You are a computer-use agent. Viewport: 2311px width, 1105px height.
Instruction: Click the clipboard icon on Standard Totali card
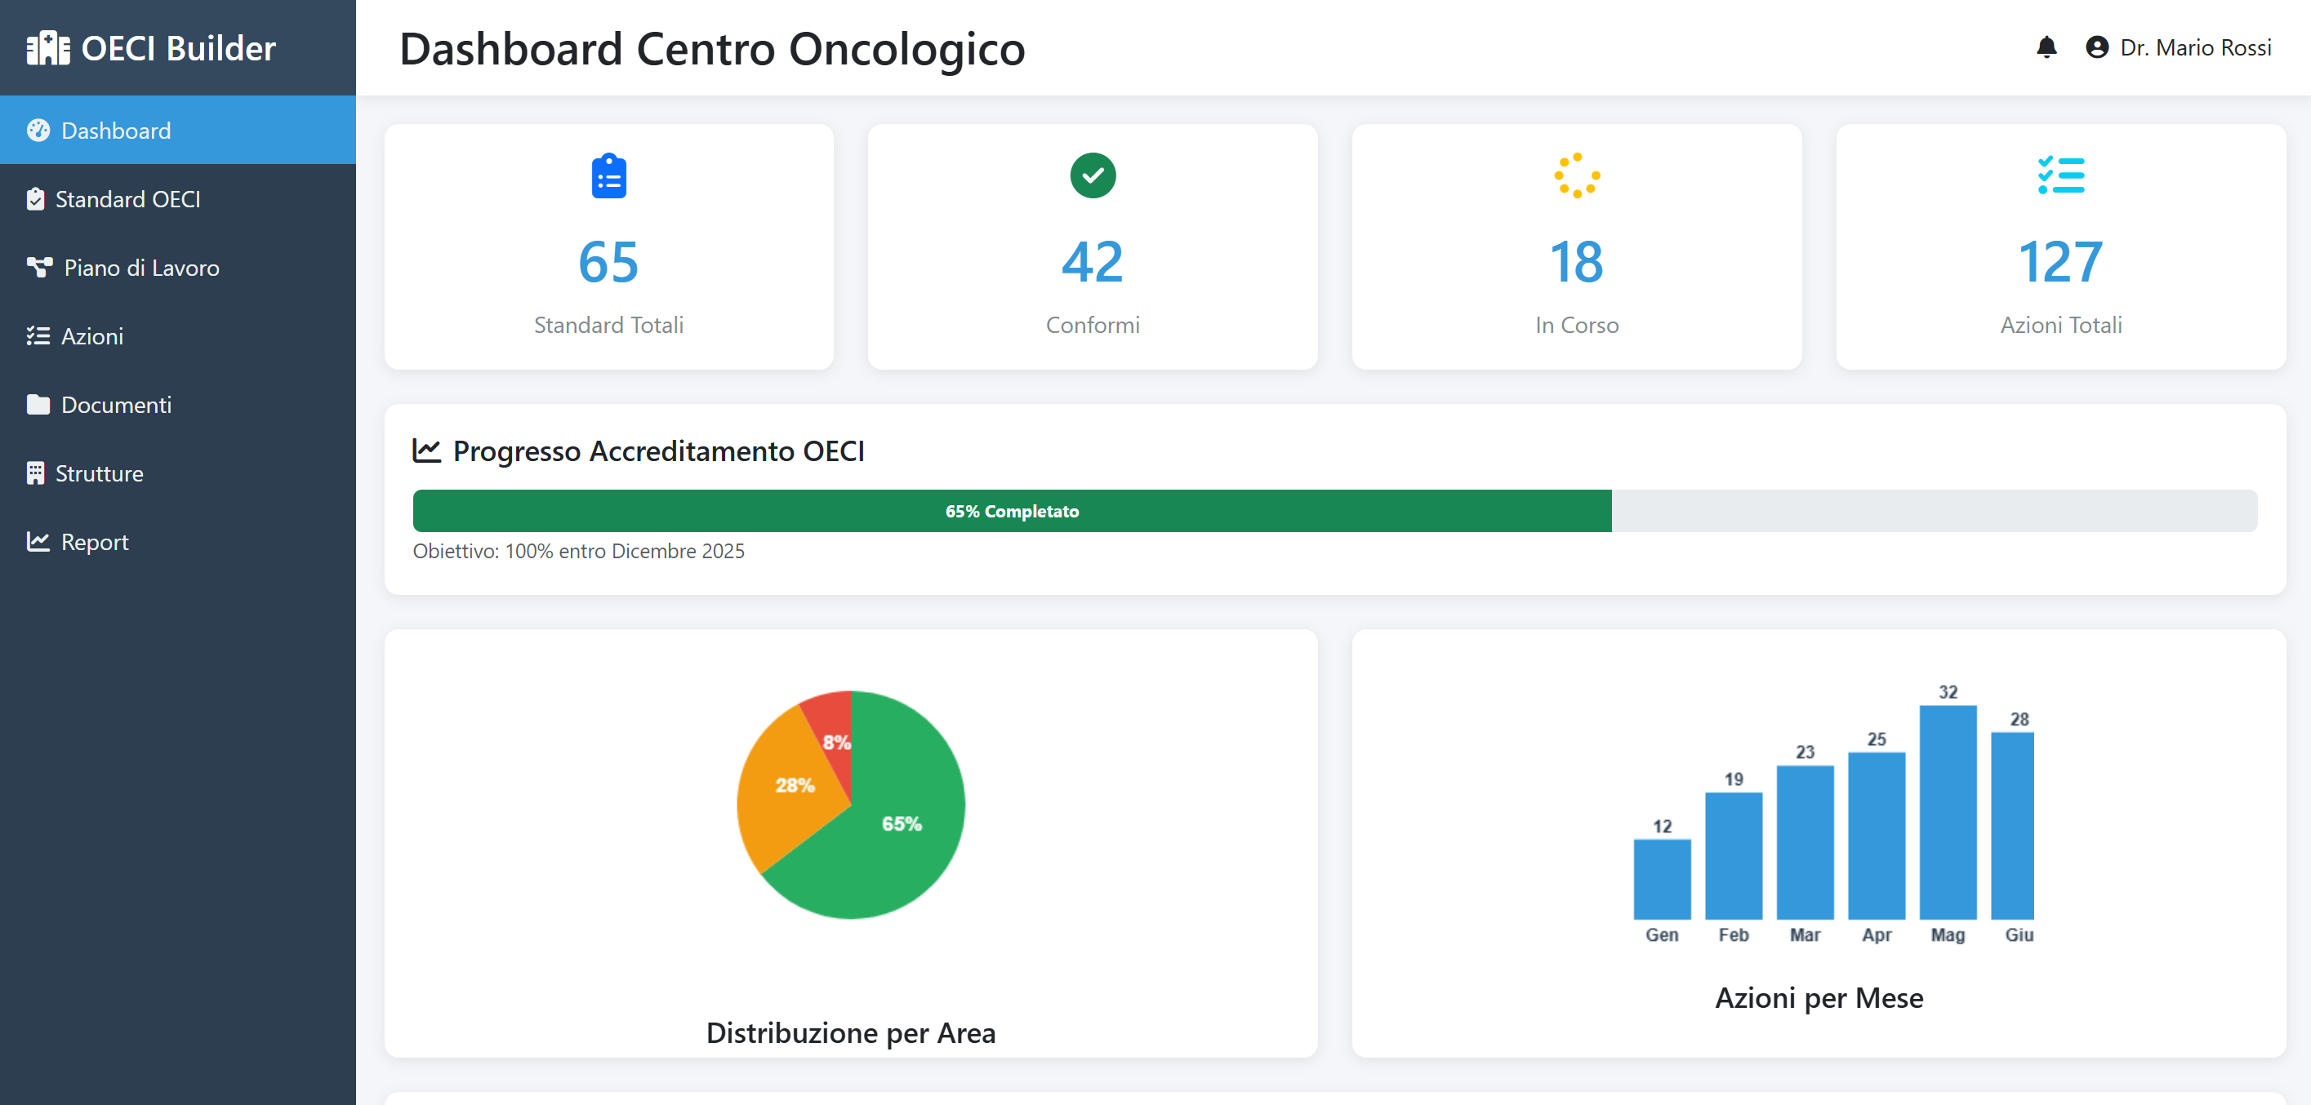pos(608,175)
